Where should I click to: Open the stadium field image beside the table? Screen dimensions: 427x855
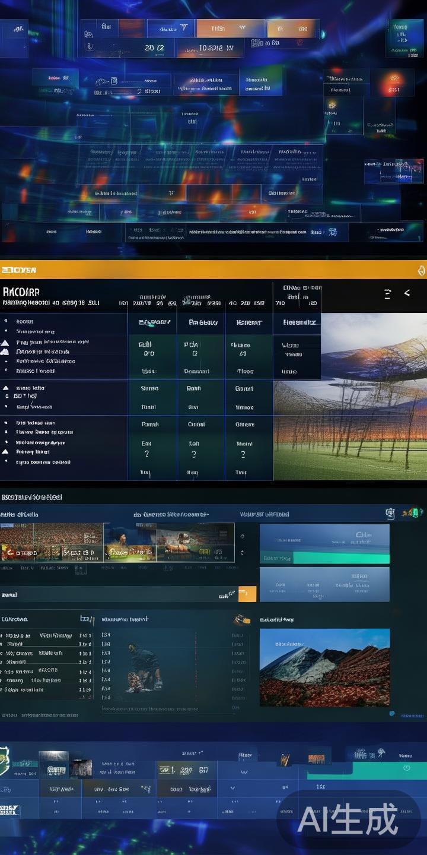pyautogui.click(x=350, y=430)
